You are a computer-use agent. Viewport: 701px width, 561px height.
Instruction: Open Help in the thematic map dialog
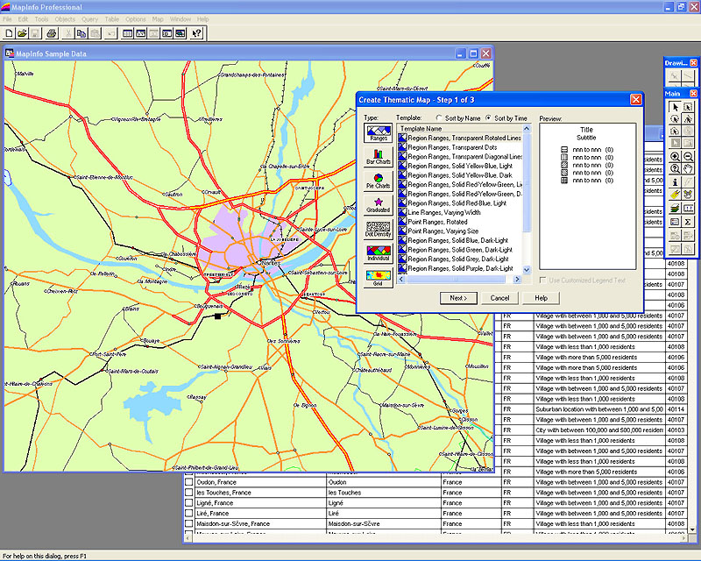click(541, 298)
